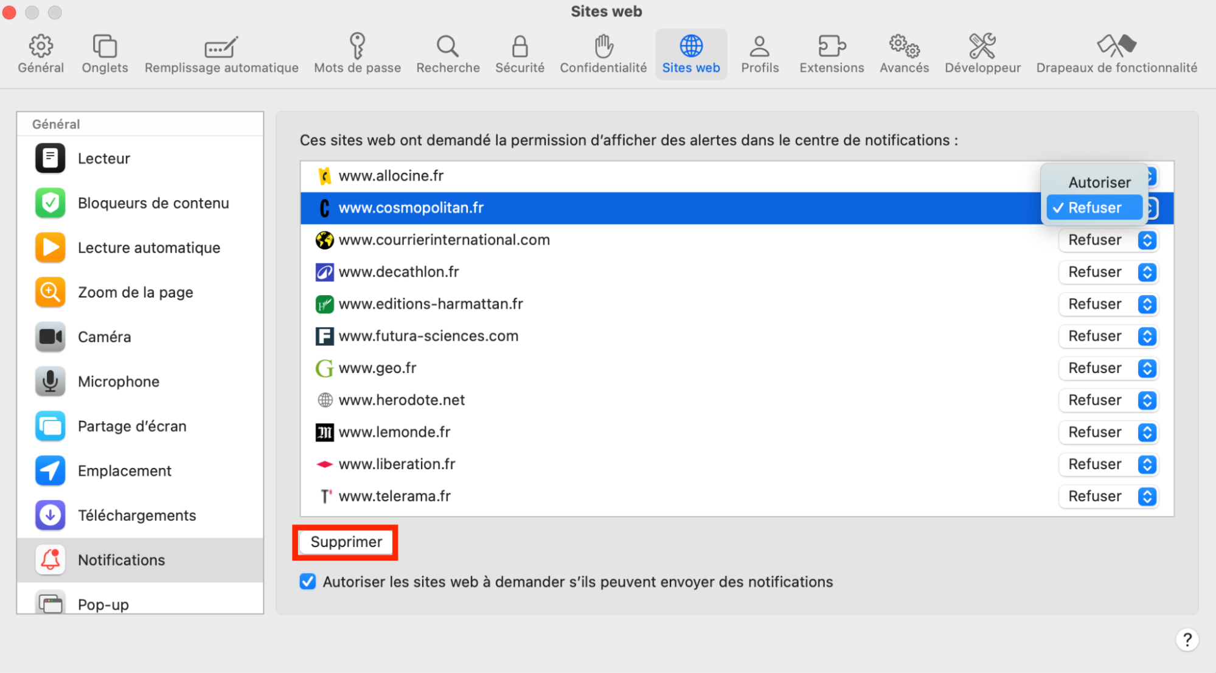
Task: Open permission dropdown for editions-harmattan.fr
Action: pos(1108,304)
